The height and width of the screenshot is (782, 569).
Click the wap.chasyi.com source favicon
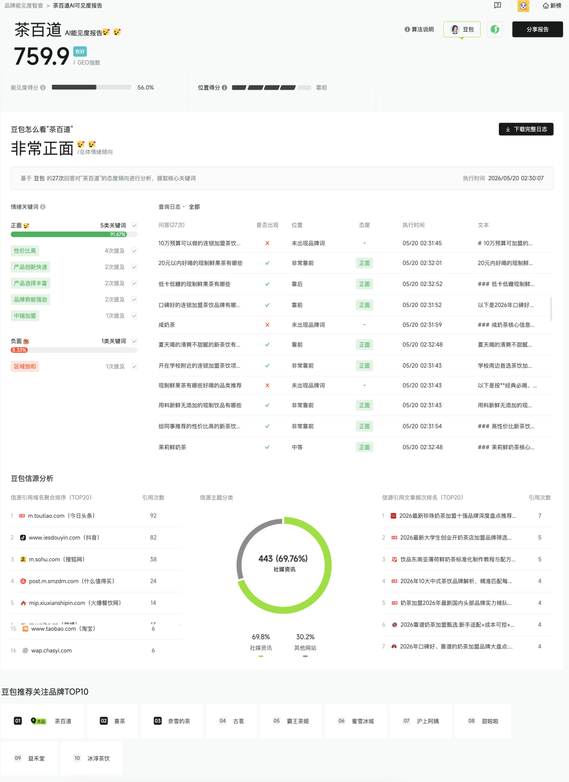point(25,651)
